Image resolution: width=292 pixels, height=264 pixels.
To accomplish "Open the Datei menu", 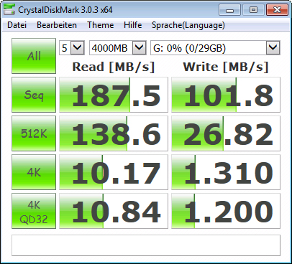I will point(17,25).
